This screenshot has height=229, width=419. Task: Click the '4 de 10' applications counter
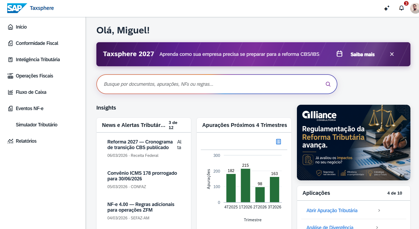(395, 193)
